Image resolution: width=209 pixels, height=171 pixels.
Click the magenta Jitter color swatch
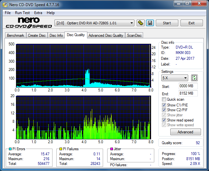coord(112,149)
